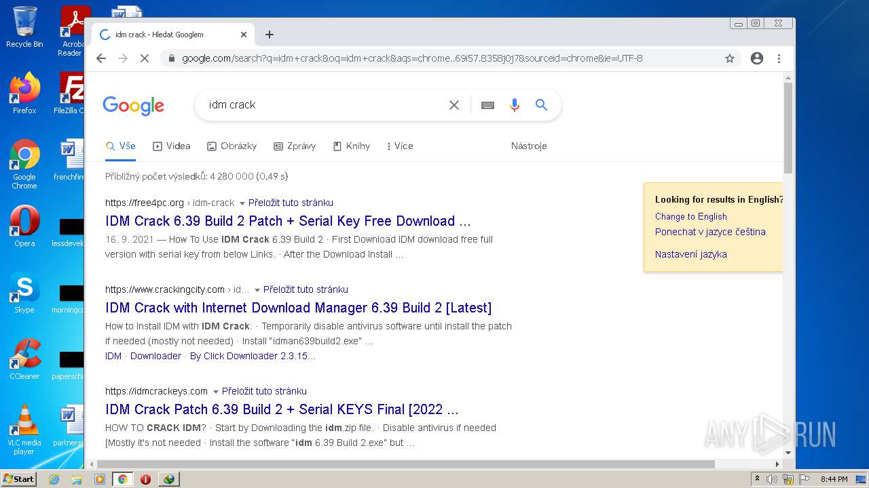Open 'IDM Crack 6.39 Build 2 Patch' result

point(288,221)
